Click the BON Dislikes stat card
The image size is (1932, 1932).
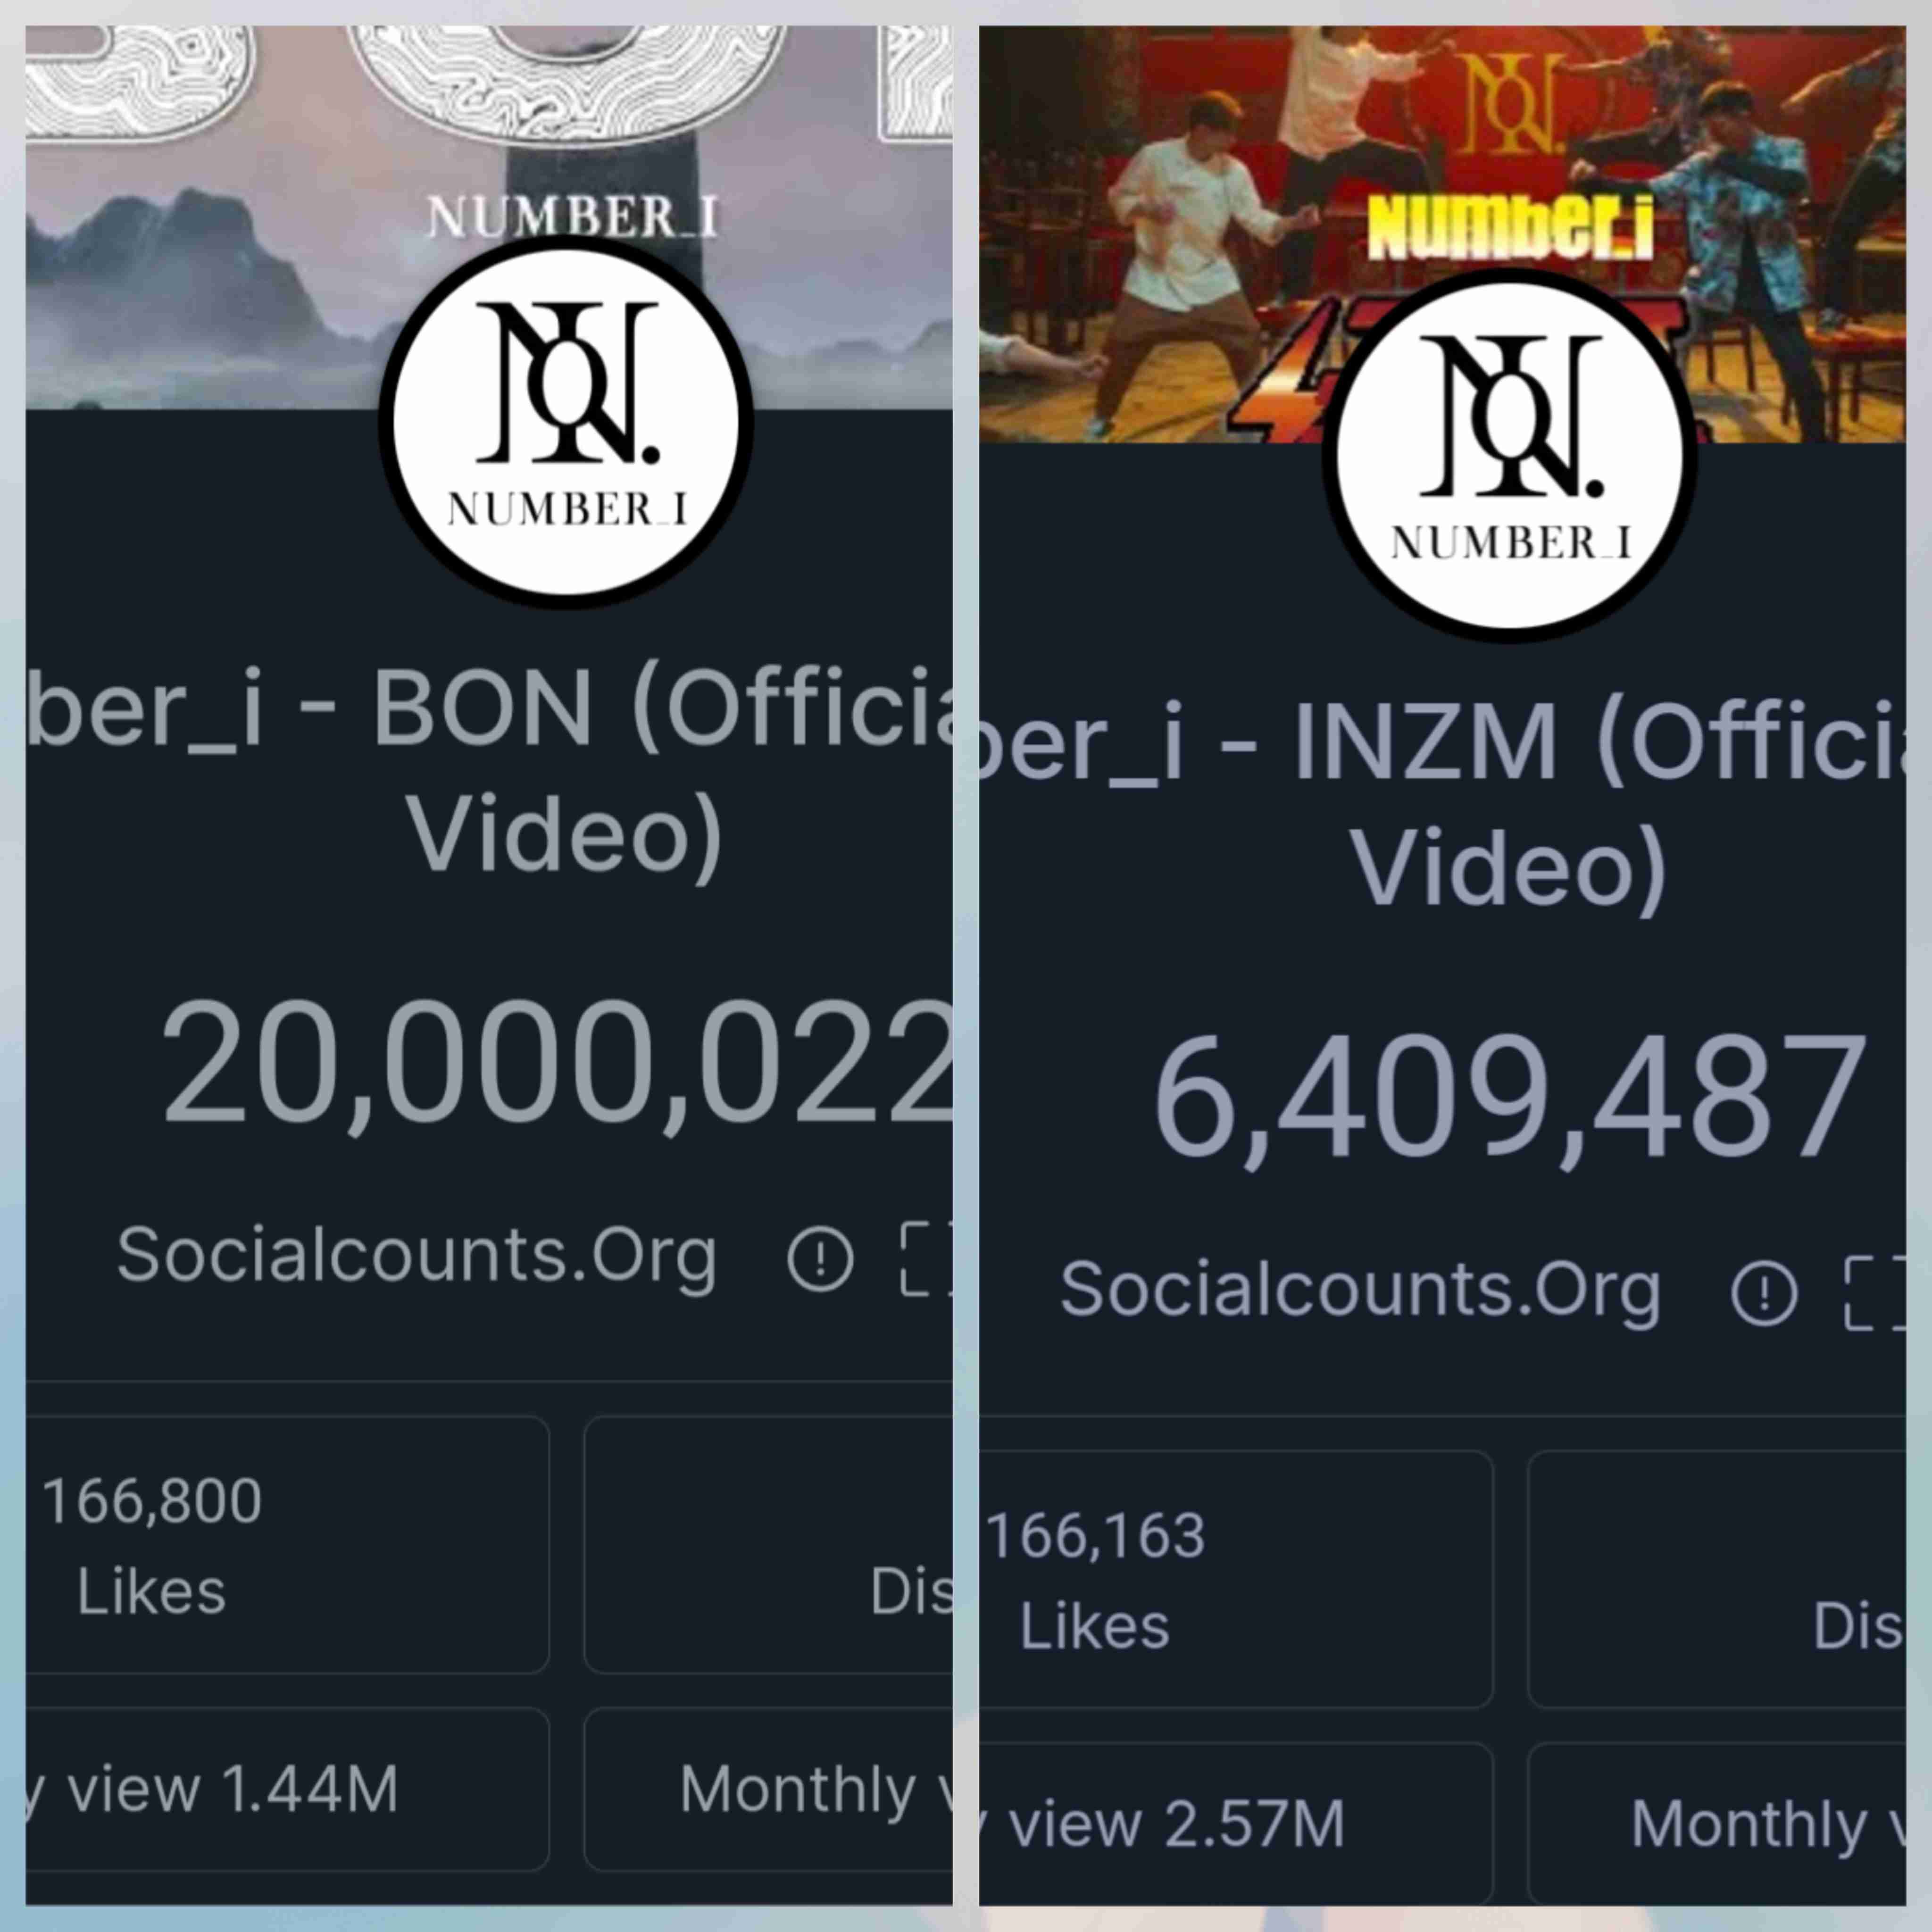pyautogui.click(x=768, y=1545)
